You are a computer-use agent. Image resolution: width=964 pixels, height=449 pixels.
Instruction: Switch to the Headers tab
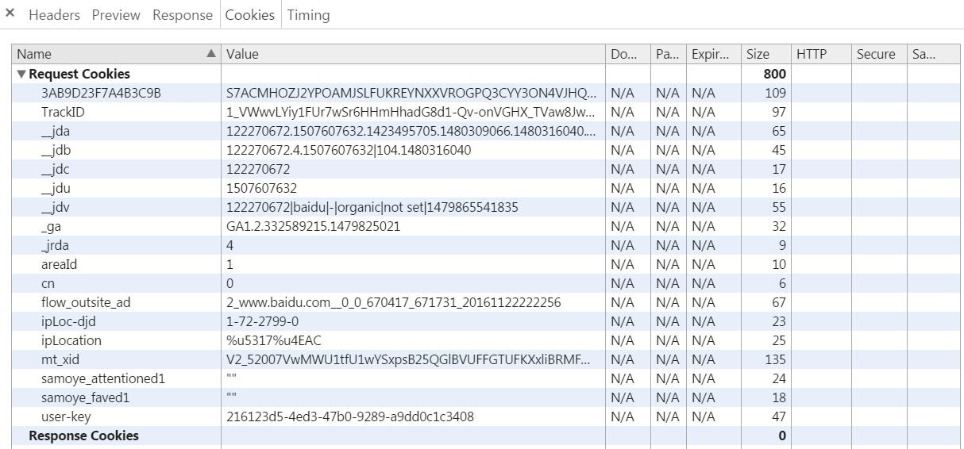point(54,15)
